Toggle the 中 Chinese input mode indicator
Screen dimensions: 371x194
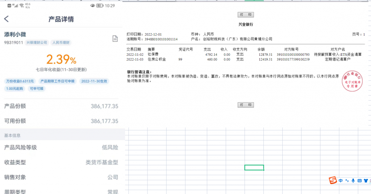341,181
